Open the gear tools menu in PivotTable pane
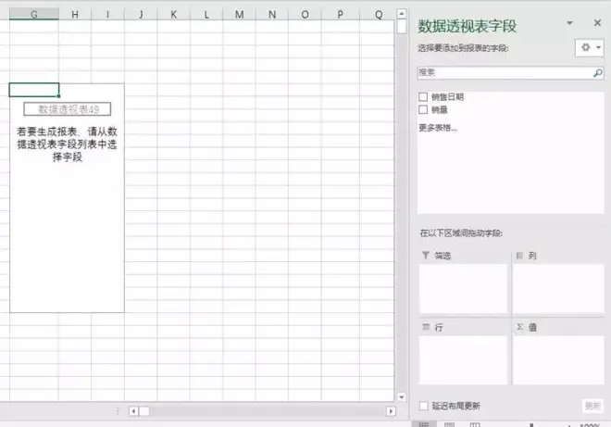This screenshot has height=427, width=611. (x=589, y=48)
